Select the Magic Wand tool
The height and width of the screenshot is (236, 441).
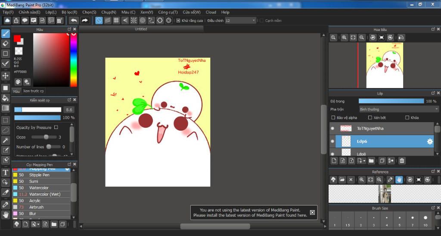(5, 140)
